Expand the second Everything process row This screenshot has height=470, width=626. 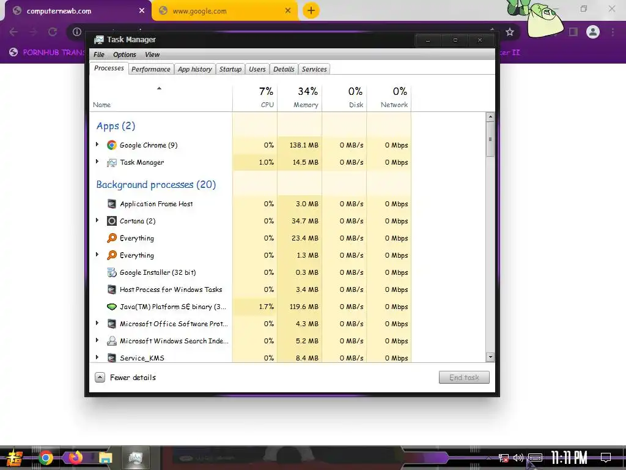tap(97, 255)
